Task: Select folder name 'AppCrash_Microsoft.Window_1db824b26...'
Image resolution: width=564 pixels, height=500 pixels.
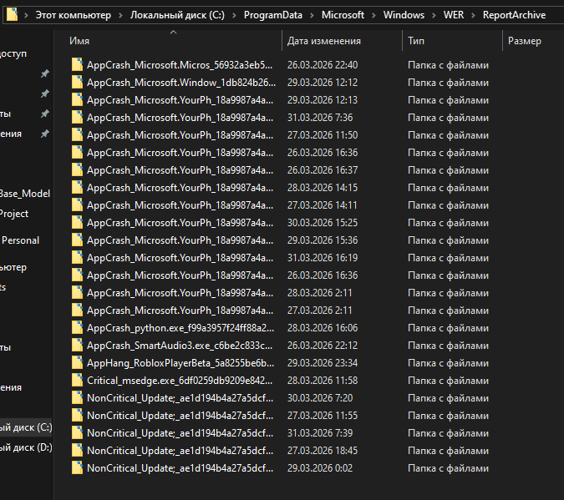Action: (181, 83)
